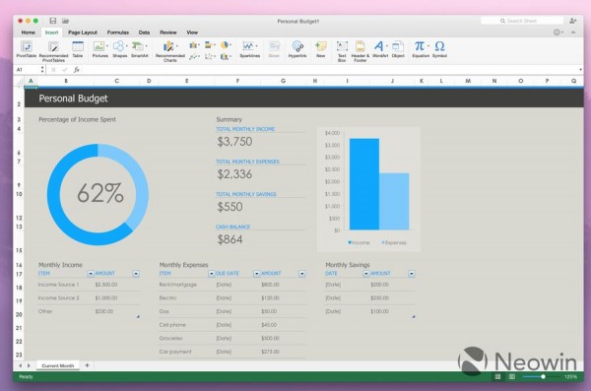This screenshot has height=391, width=591.
Task: Open Monthly Savings AMOUNT filter dropdown
Action: pos(411,274)
